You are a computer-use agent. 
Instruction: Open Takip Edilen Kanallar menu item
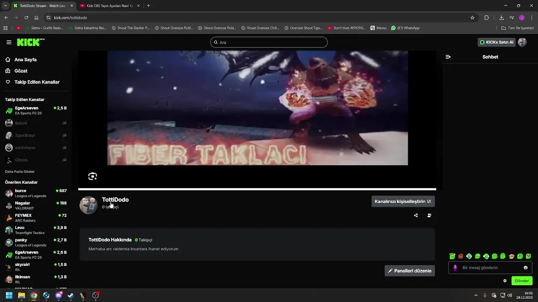33,82
